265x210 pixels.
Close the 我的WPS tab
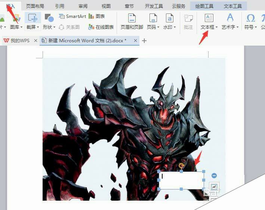(x=36, y=41)
